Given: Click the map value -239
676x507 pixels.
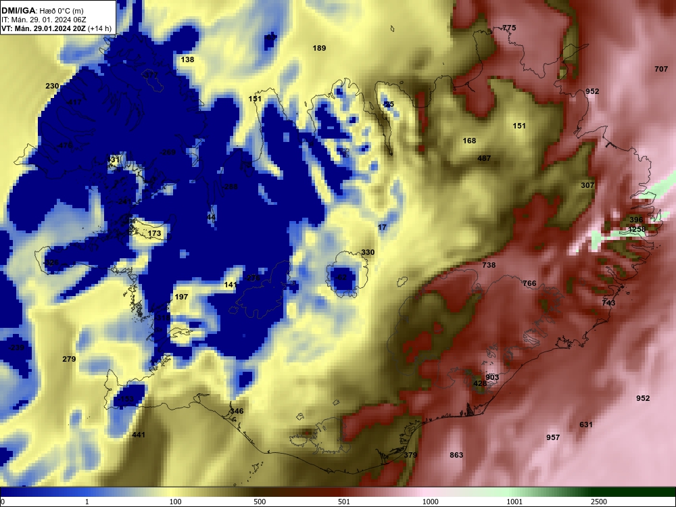Looking at the screenshot, I should coord(17,348).
